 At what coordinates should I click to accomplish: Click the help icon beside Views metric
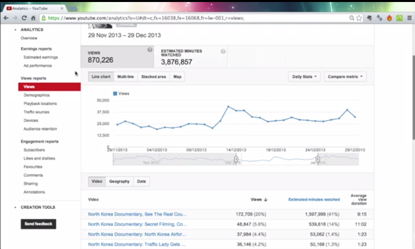pyautogui.click(x=150, y=49)
